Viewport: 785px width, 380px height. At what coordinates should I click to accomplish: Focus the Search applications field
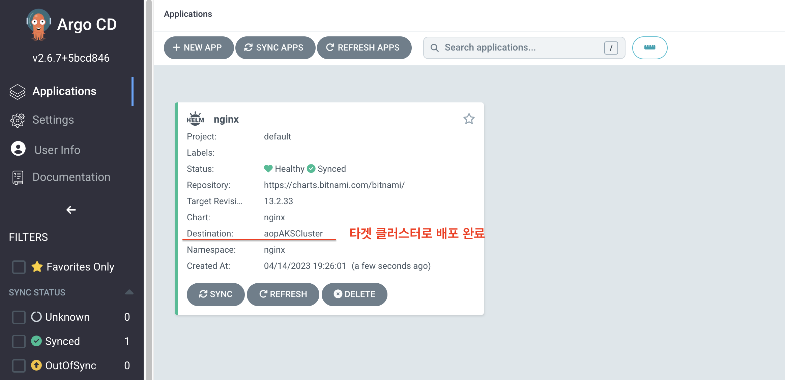pos(524,48)
